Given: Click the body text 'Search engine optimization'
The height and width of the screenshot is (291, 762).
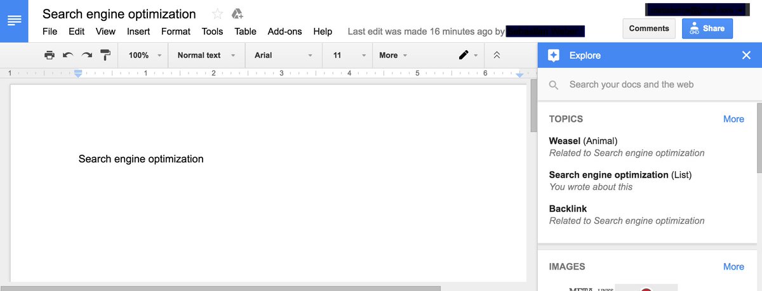Looking at the screenshot, I should pyautogui.click(x=141, y=159).
